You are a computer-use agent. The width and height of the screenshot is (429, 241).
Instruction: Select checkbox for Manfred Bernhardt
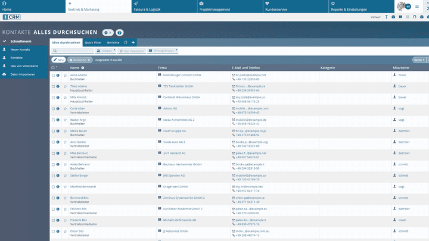pyautogui.click(x=53, y=187)
